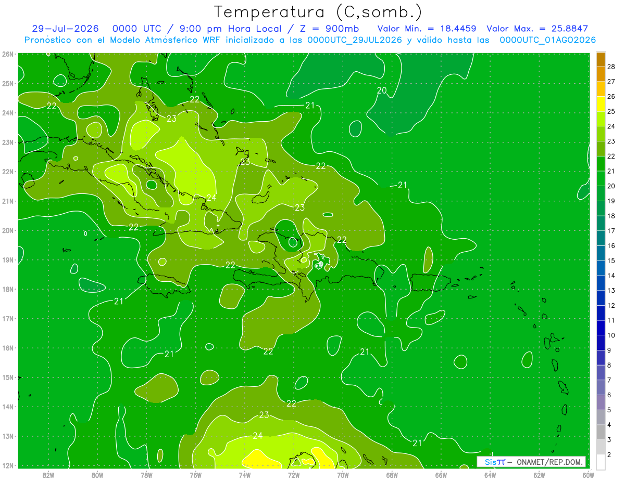Click the '20' contour label on the map
This screenshot has width=625, height=482.
coord(382,90)
